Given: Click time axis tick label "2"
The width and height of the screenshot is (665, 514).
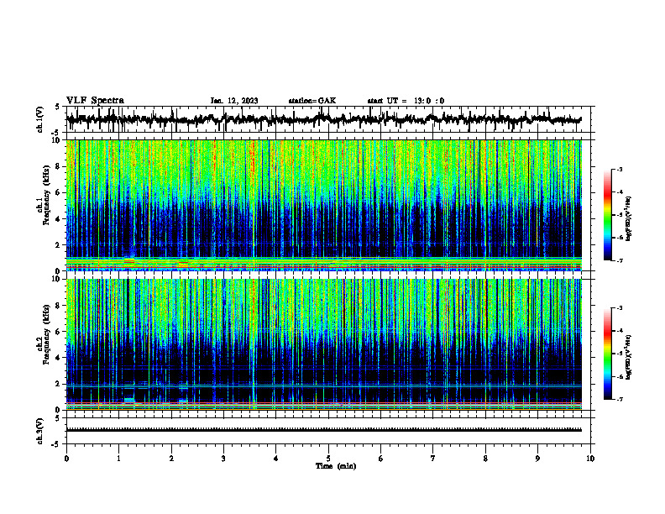Looking at the screenshot, I should (171, 459).
